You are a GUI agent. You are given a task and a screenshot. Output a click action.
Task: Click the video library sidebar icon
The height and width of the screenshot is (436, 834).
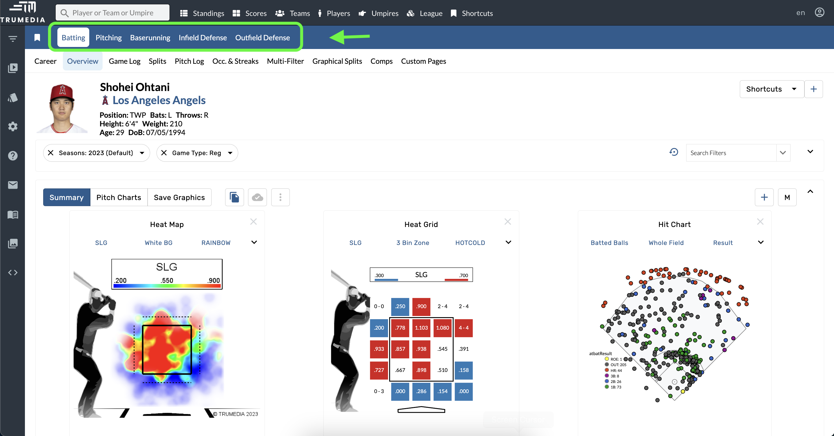13,68
